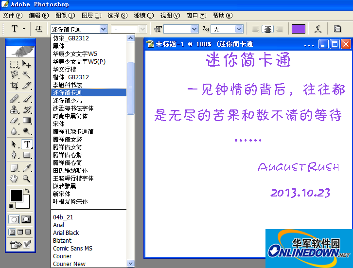Viewport: 353px width, 268px height.
Task: Click the feather logo atop the toolbox
Action: point(20,52)
